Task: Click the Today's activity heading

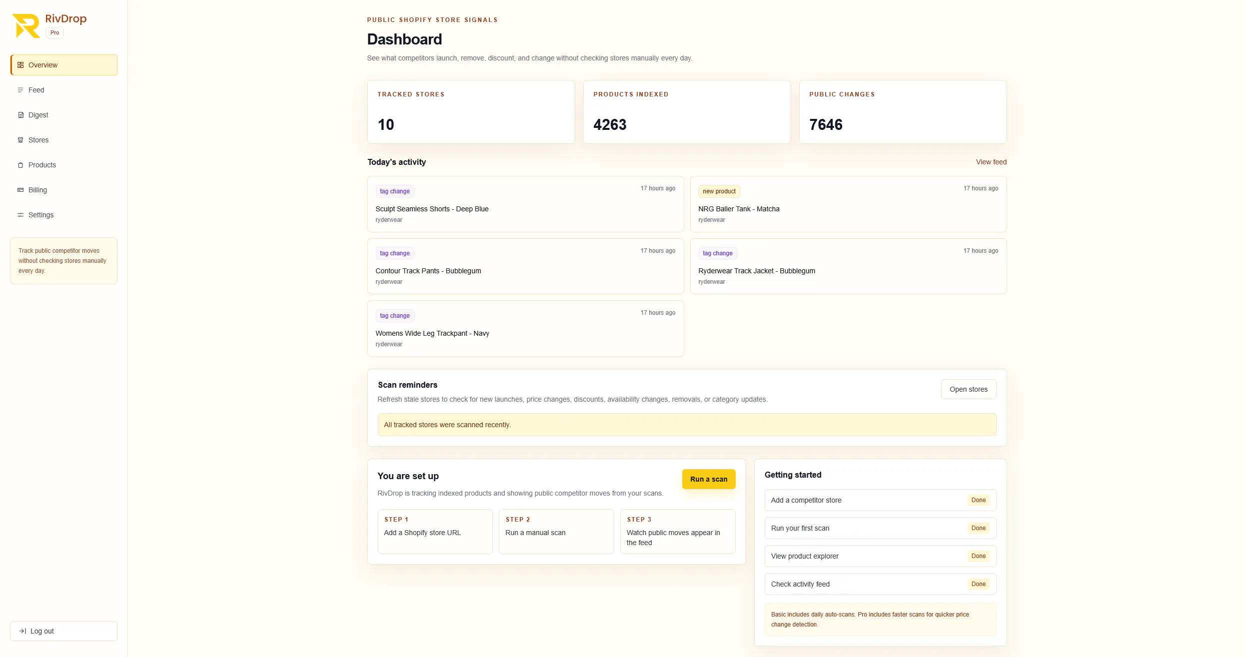Action: pos(397,162)
